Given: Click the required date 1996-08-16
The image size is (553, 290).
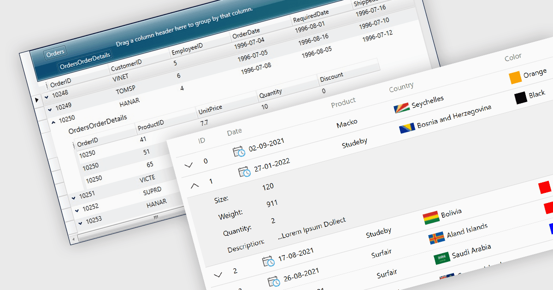Looking at the screenshot, I should point(314,40).
